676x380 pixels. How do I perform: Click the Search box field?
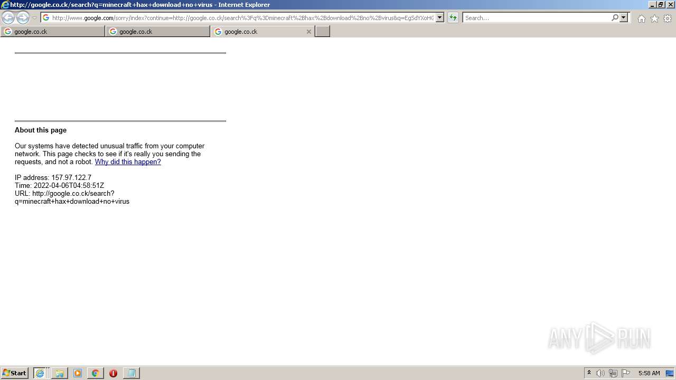[x=537, y=18]
